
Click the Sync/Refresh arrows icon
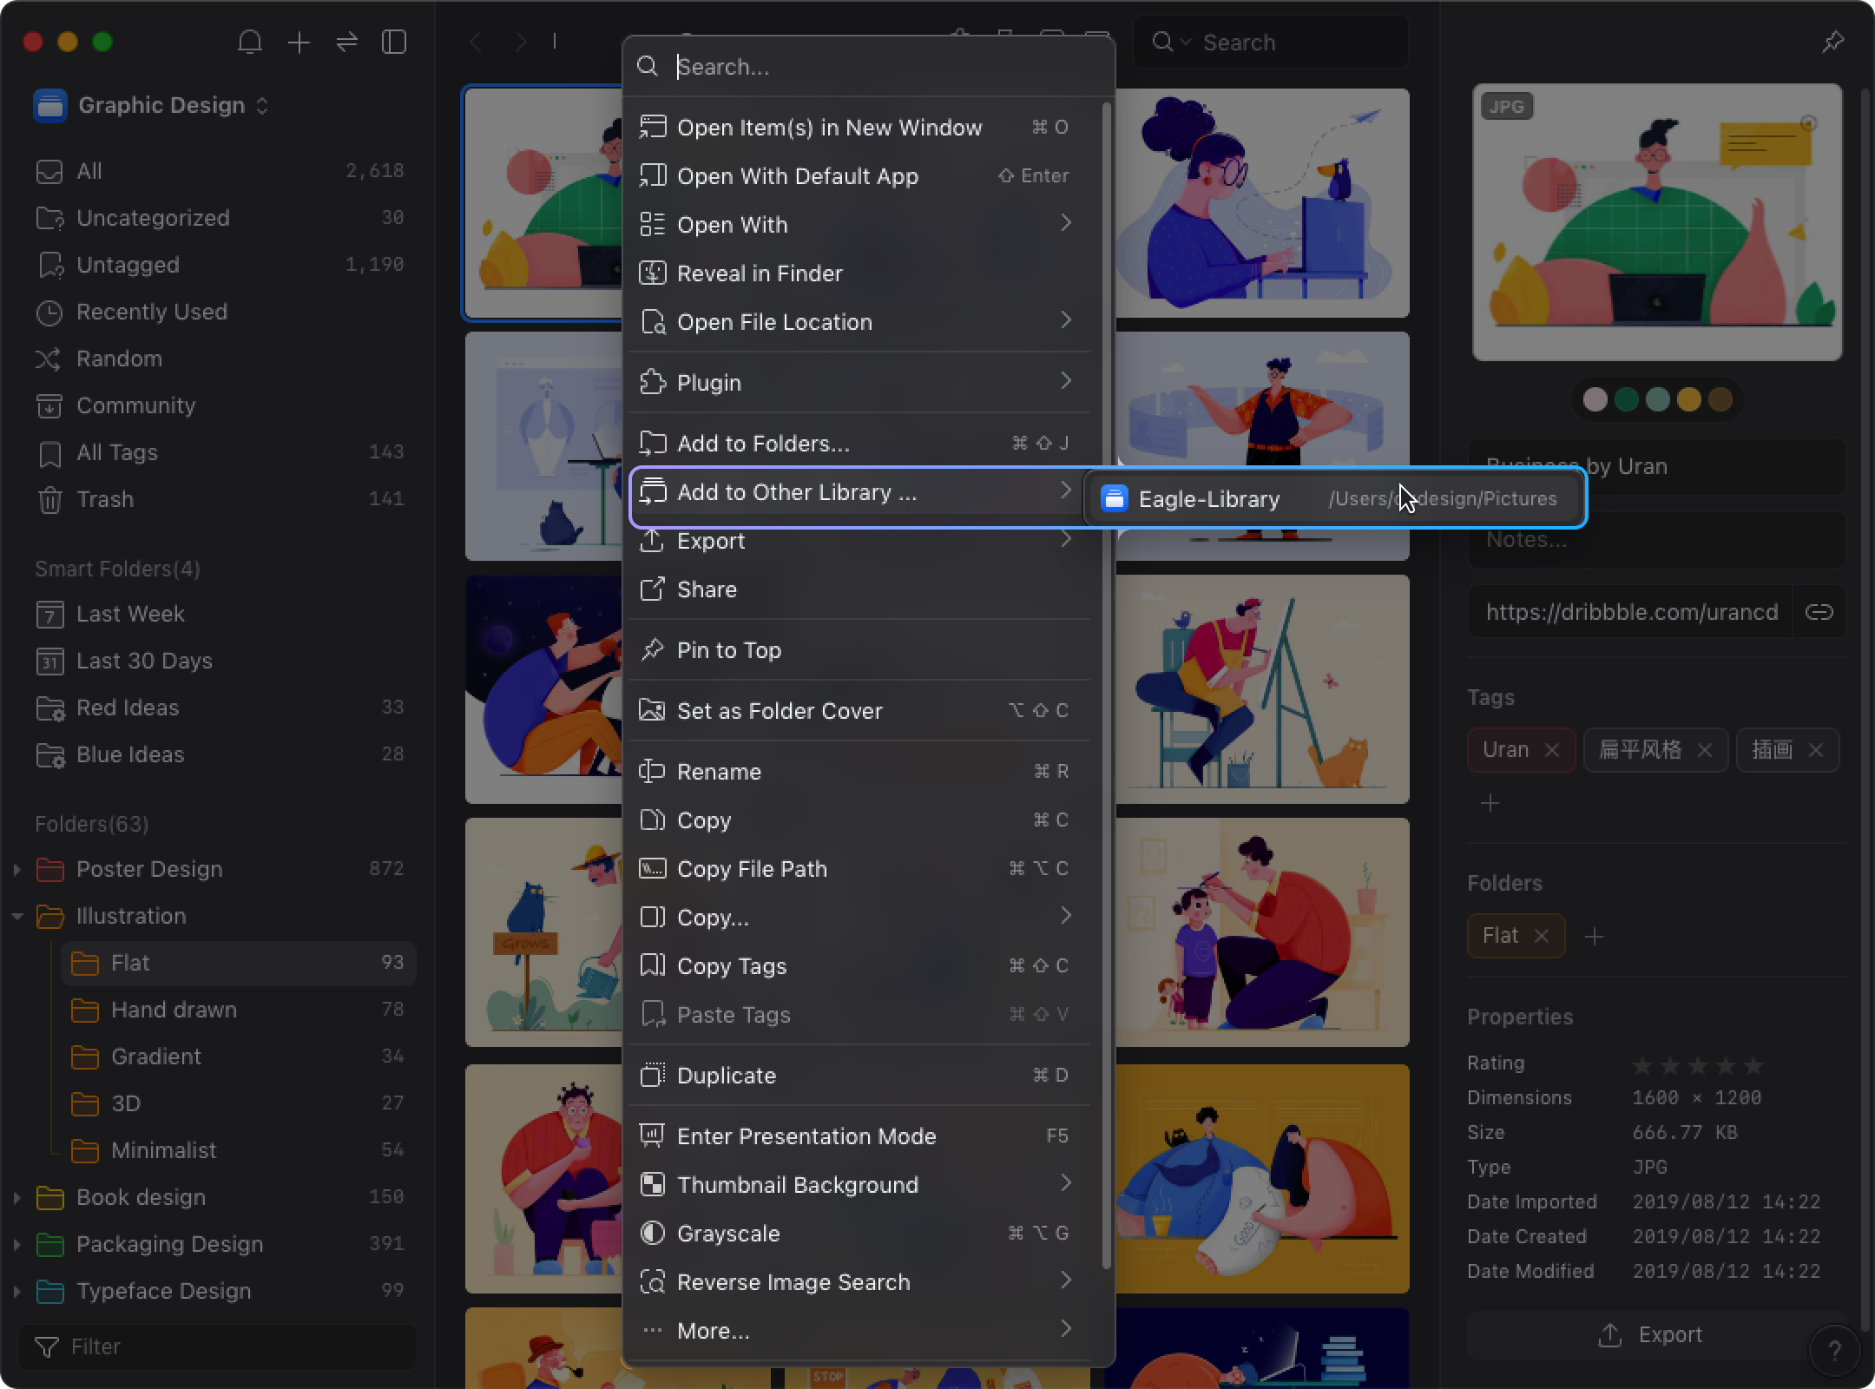[347, 41]
